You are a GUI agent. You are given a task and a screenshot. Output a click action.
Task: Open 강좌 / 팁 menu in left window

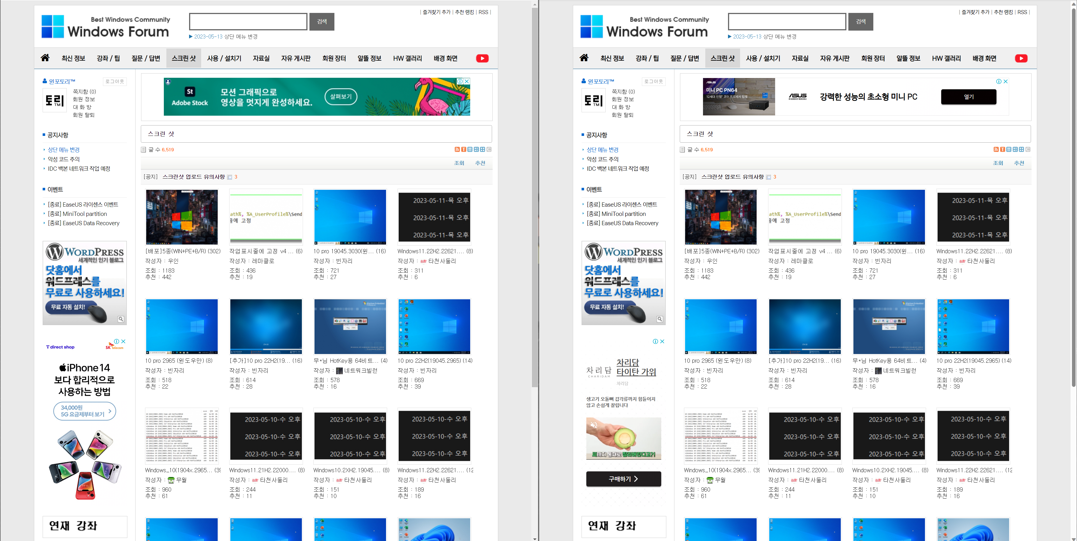(x=108, y=58)
